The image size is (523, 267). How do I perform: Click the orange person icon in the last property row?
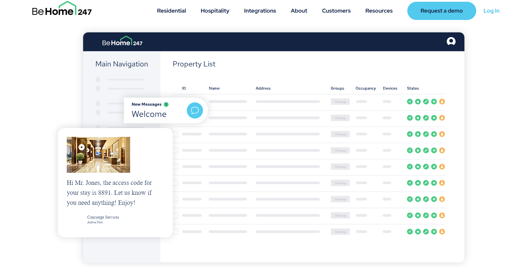442,231
